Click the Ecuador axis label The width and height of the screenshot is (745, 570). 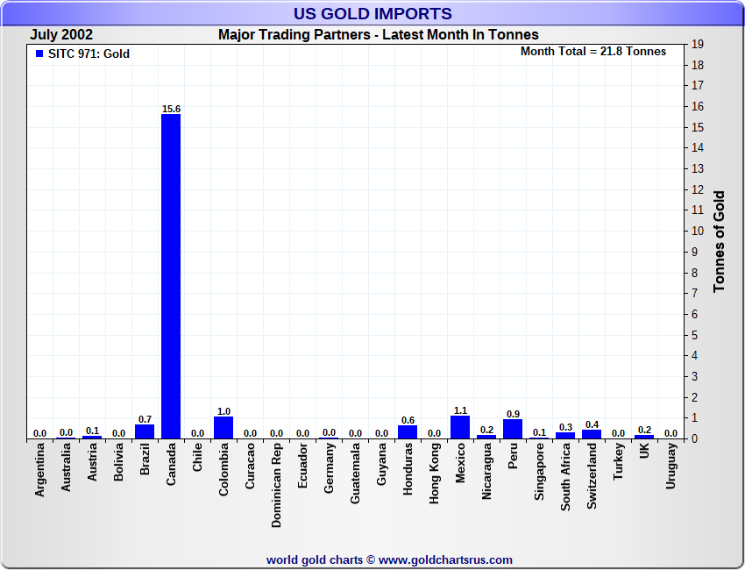pyautogui.click(x=302, y=466)
